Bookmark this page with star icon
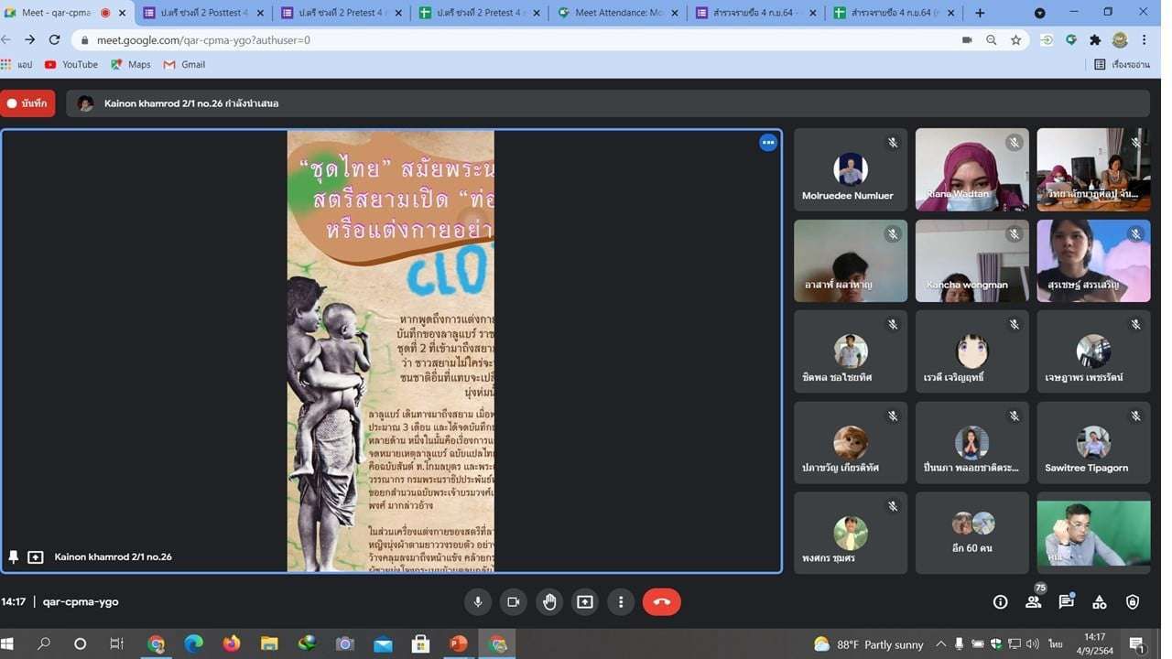Image resolution: width=1172 pixels, height=659 pixels. click(x=1016, y=40)
